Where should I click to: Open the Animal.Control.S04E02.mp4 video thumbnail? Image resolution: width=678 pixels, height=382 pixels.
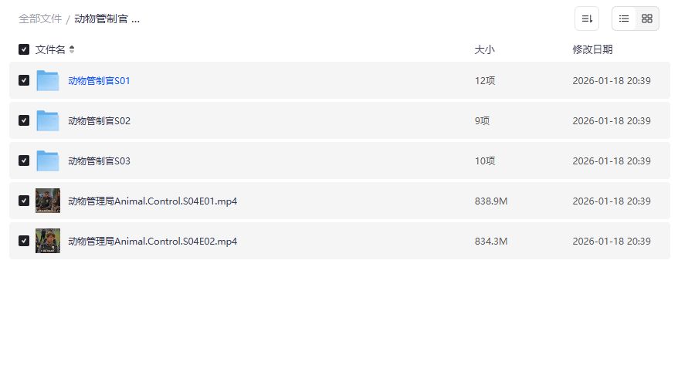48,241
